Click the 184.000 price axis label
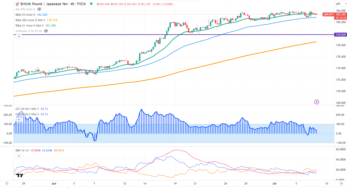This screenshot has width=347, height=189. pos(341,11)
